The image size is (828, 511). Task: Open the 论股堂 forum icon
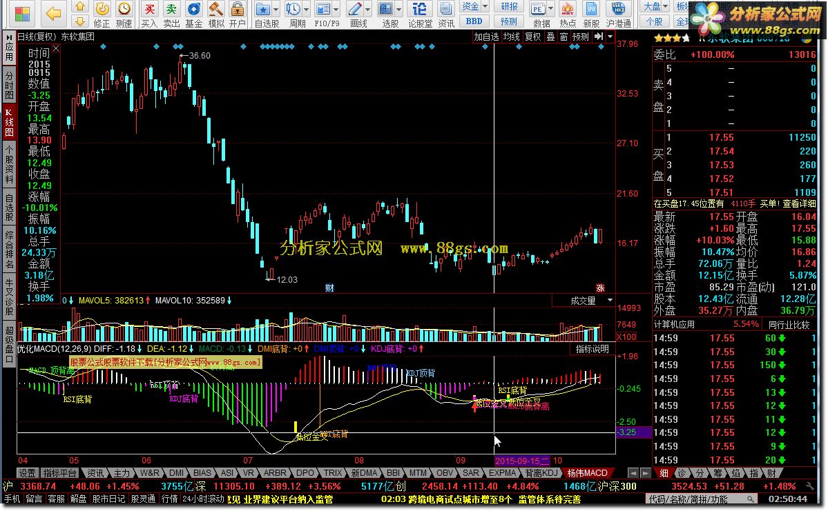point(420,14)
